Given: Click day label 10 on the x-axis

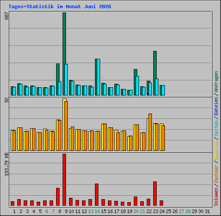Looking at the screenshot, I should pos(71,211).
